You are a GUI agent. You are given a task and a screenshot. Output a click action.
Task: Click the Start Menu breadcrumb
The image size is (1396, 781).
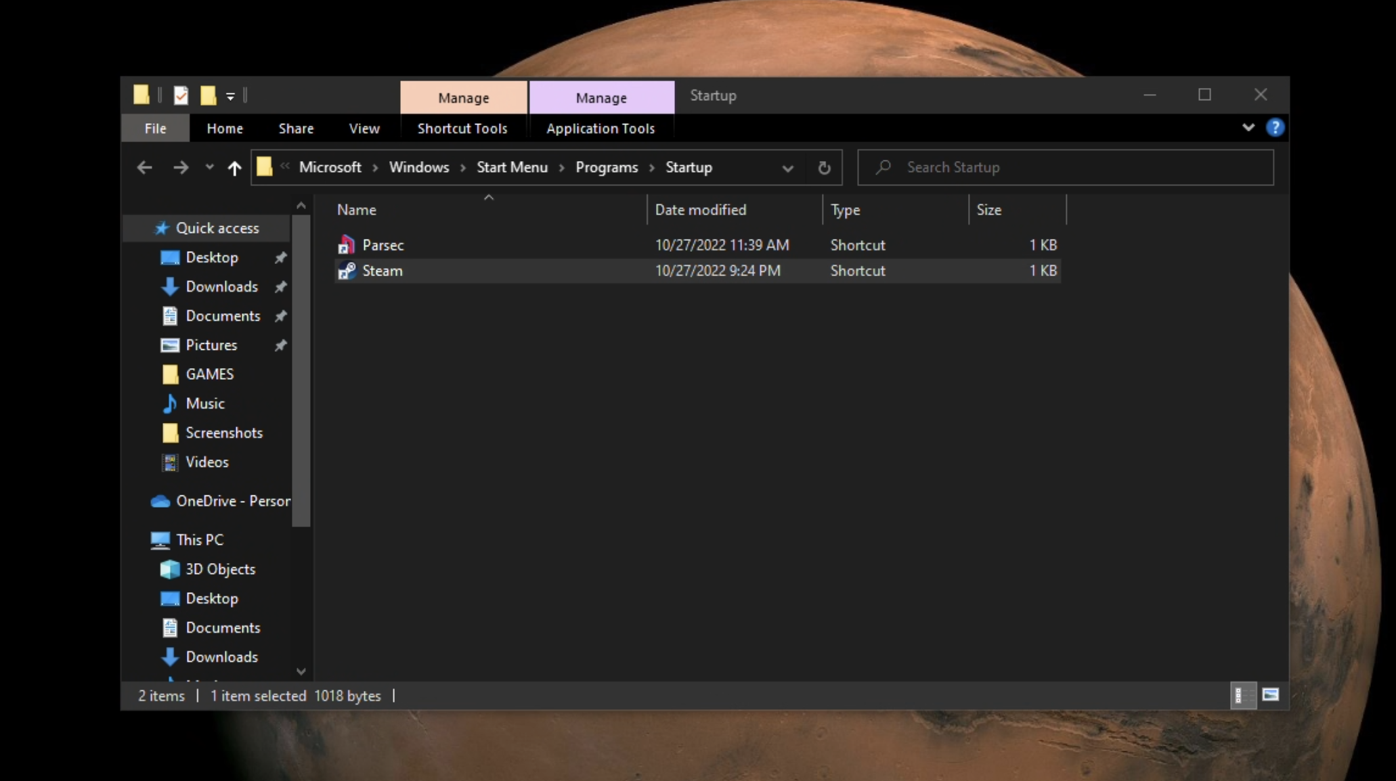[x=512, y=167]
